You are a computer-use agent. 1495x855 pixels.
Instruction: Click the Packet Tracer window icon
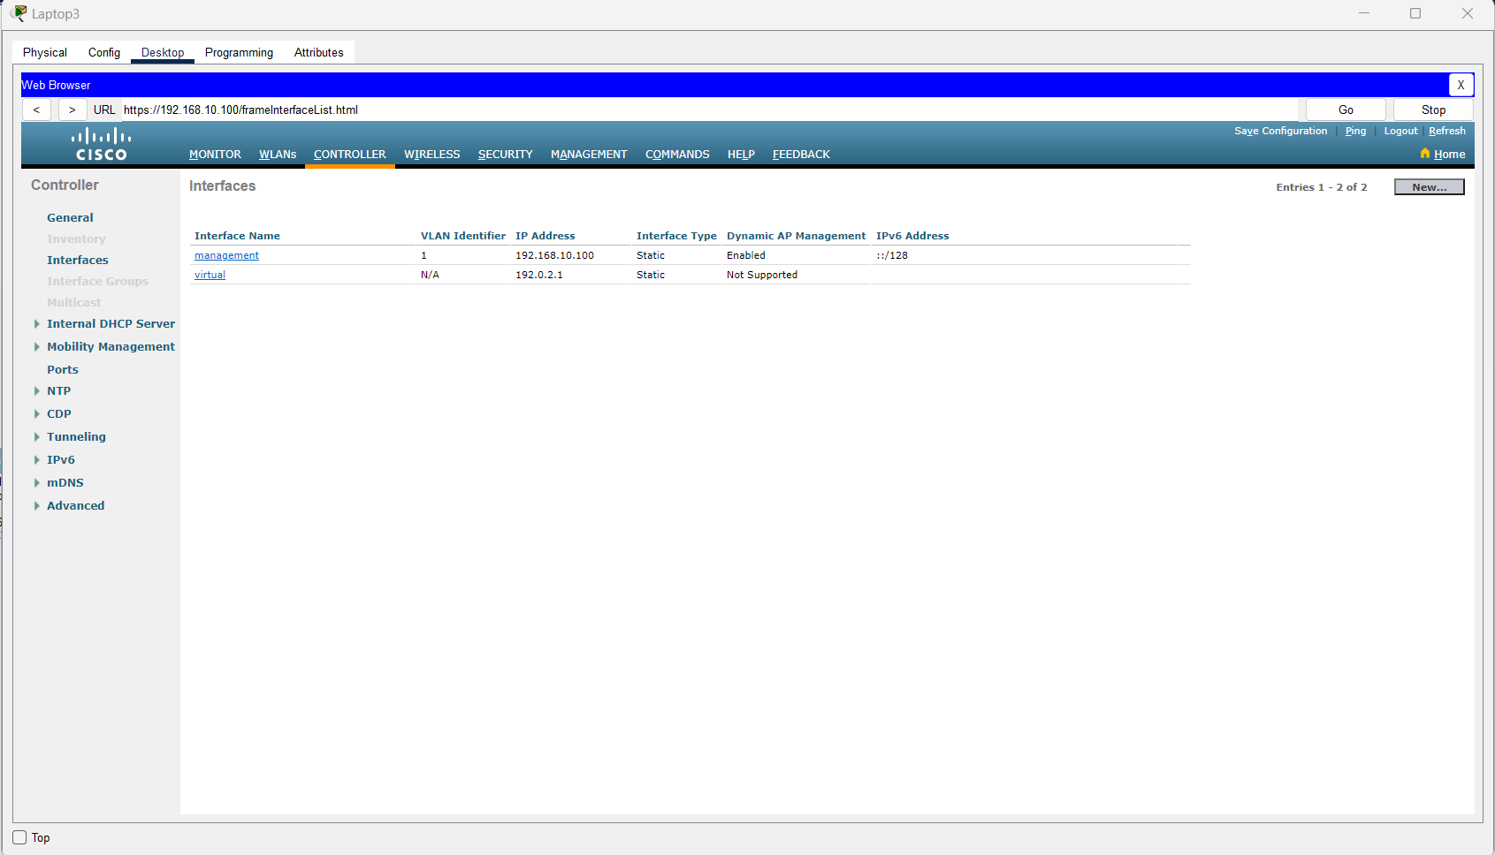coord(19,13)
